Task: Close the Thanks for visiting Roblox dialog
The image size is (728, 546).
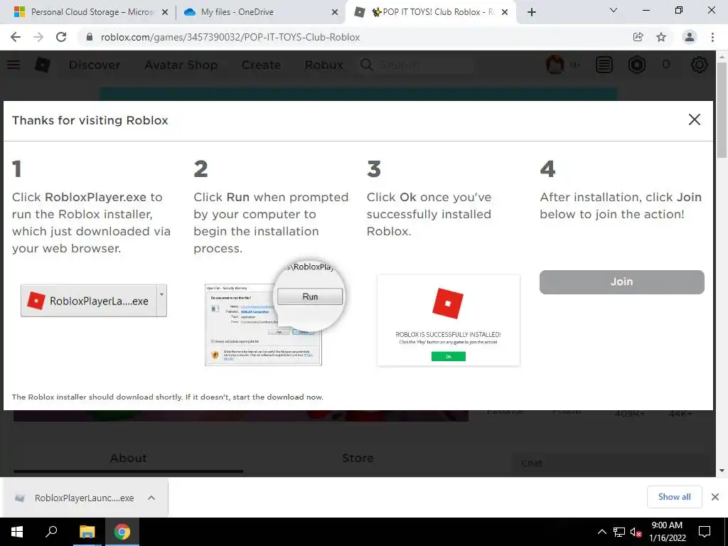Action: point(694,119)
